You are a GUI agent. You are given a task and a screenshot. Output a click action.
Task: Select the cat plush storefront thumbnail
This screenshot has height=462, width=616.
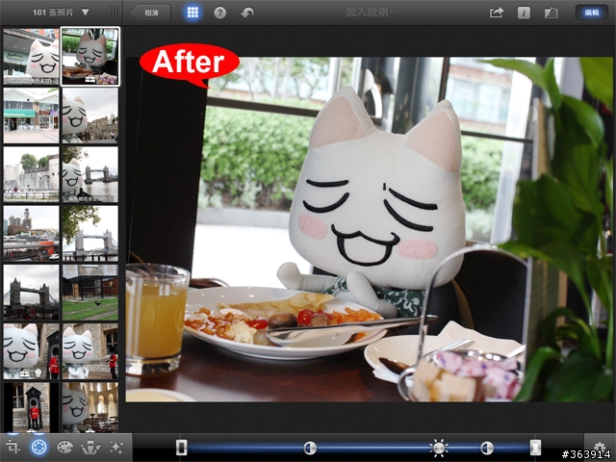tap(31, 57)
